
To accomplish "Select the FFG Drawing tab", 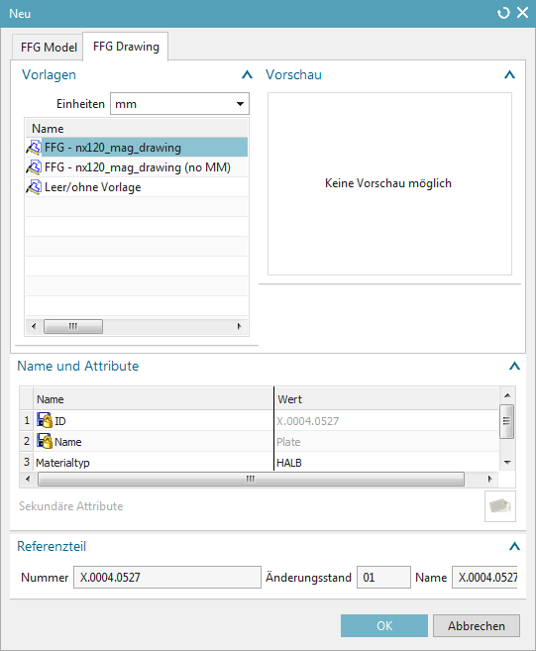I will click(126, 47).
